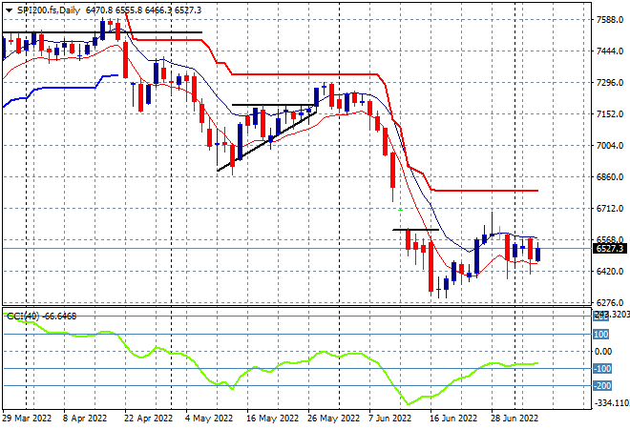
Task: Click the tall red candle at the 16 Jun low
Action: pos(431,267)
